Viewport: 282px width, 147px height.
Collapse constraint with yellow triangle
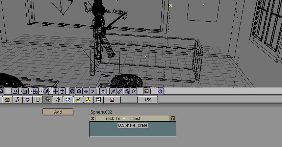[173, 118]
